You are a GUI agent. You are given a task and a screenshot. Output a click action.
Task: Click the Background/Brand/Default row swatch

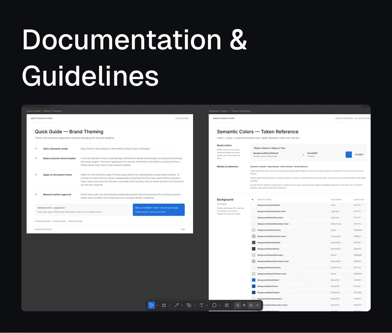click(253, 280)
